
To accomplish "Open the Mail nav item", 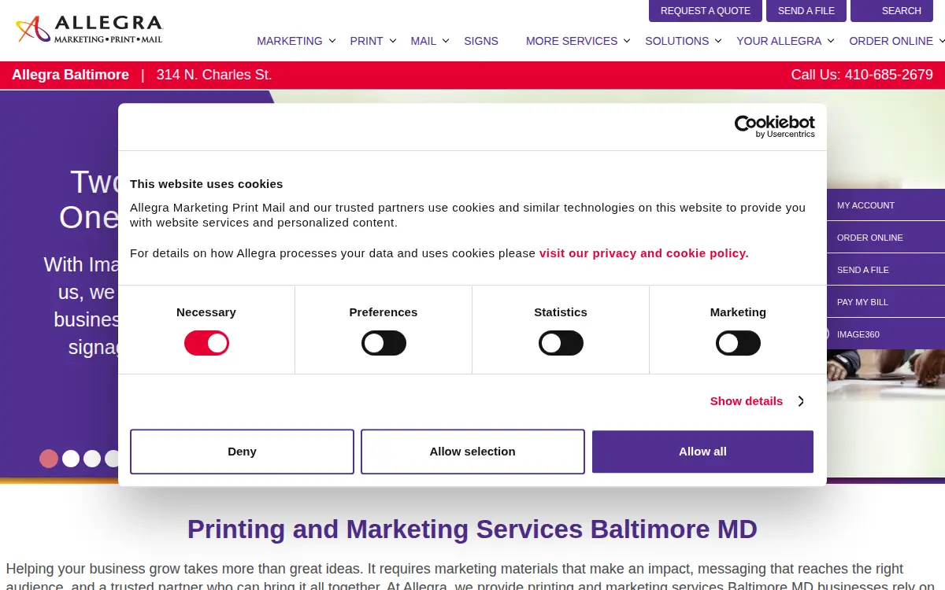I will tap(424, 41).
